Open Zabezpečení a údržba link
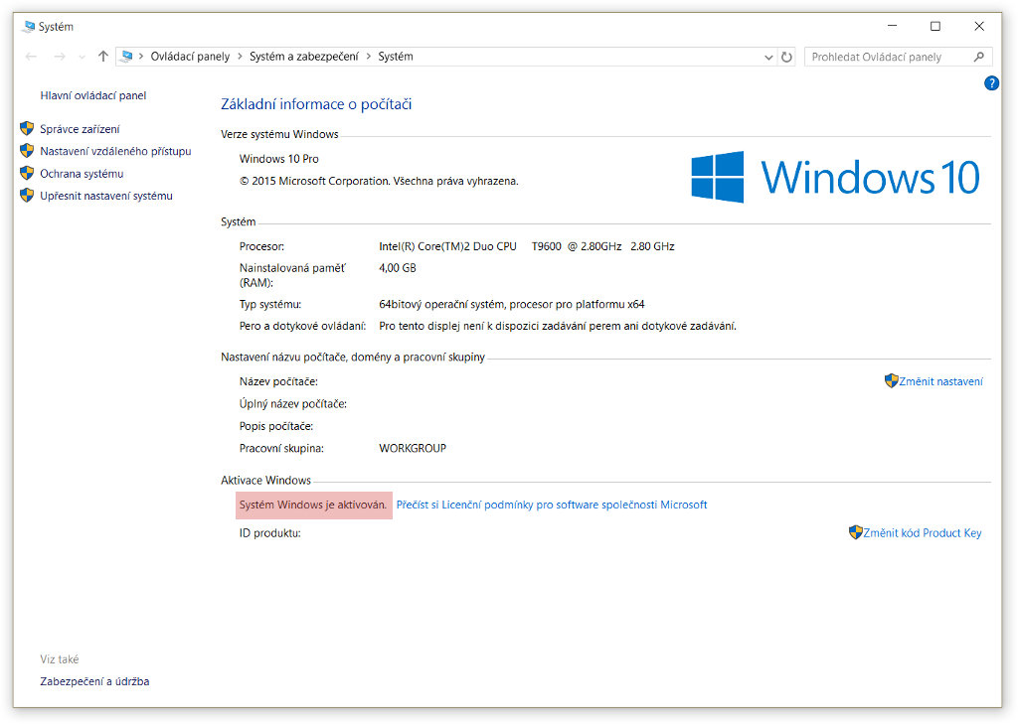1018x724 pixels. (94, 681)
